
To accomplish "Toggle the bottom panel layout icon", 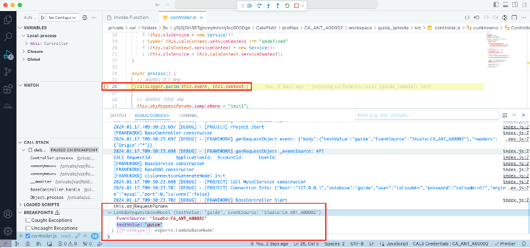I will tap(505, 5).
